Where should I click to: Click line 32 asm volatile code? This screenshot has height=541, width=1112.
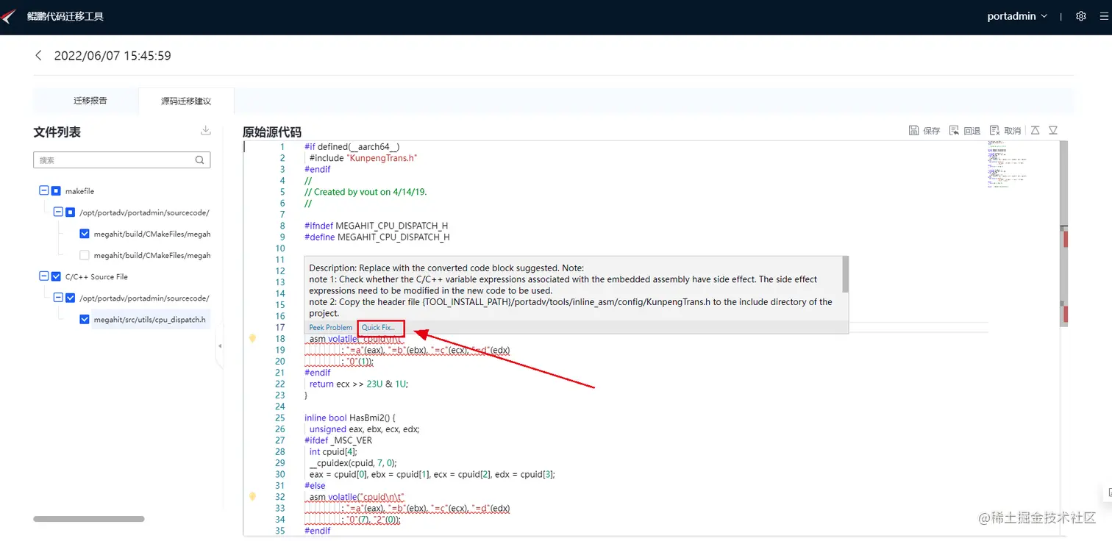pyautogui.click(x=357, y=497)
